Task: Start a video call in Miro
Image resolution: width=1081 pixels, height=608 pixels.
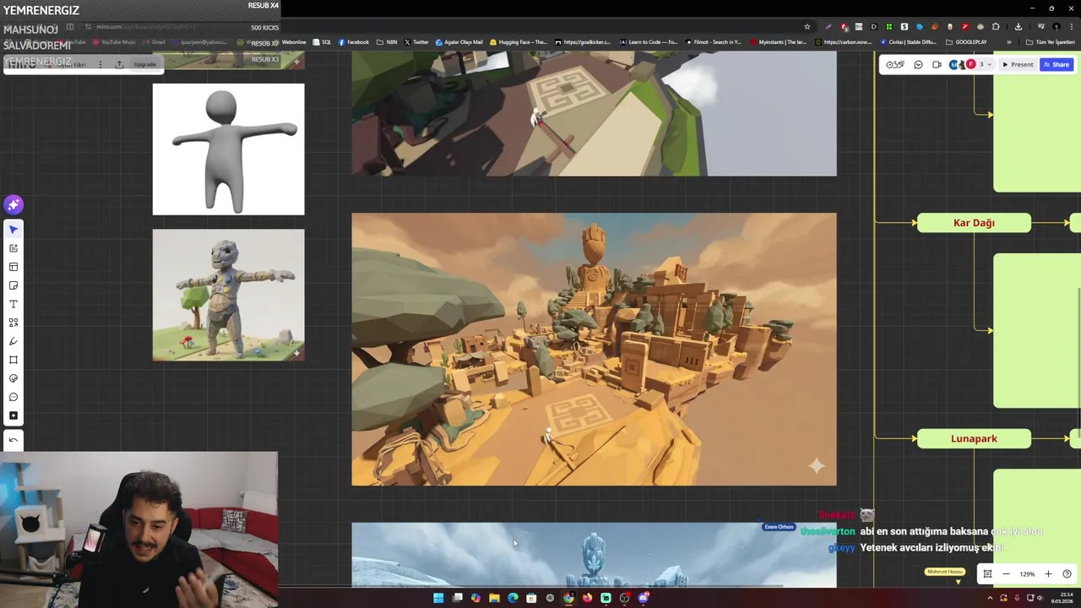Action: pos(937,64)
